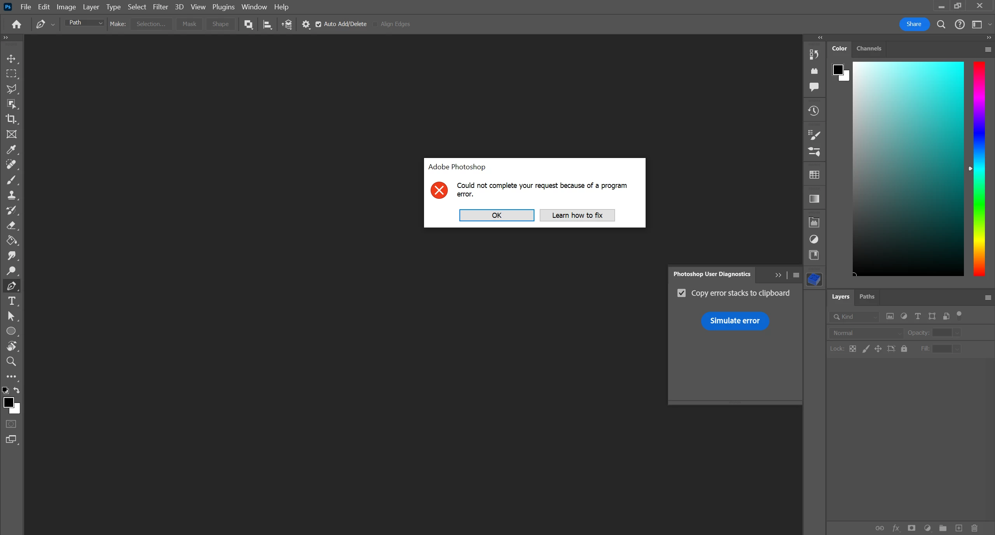
Task: Toggle Auto Add/Delete checkbox
Action: (x=318, y=24)
